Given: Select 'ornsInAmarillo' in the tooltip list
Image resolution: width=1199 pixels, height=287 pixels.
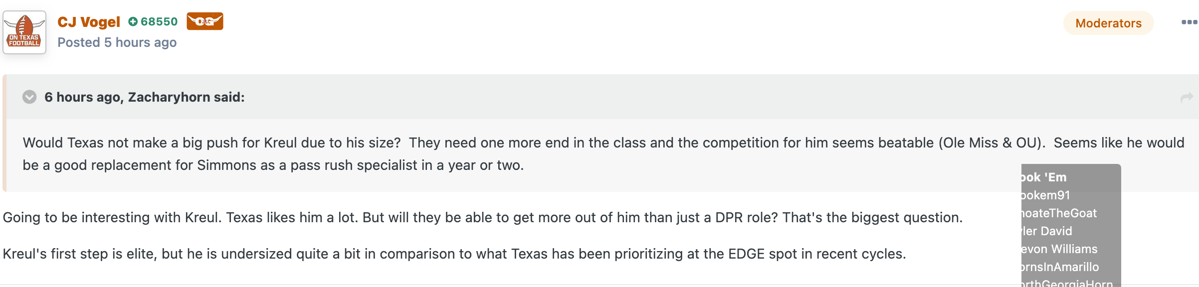Looking at the screenshot, I should (1060, 267).
